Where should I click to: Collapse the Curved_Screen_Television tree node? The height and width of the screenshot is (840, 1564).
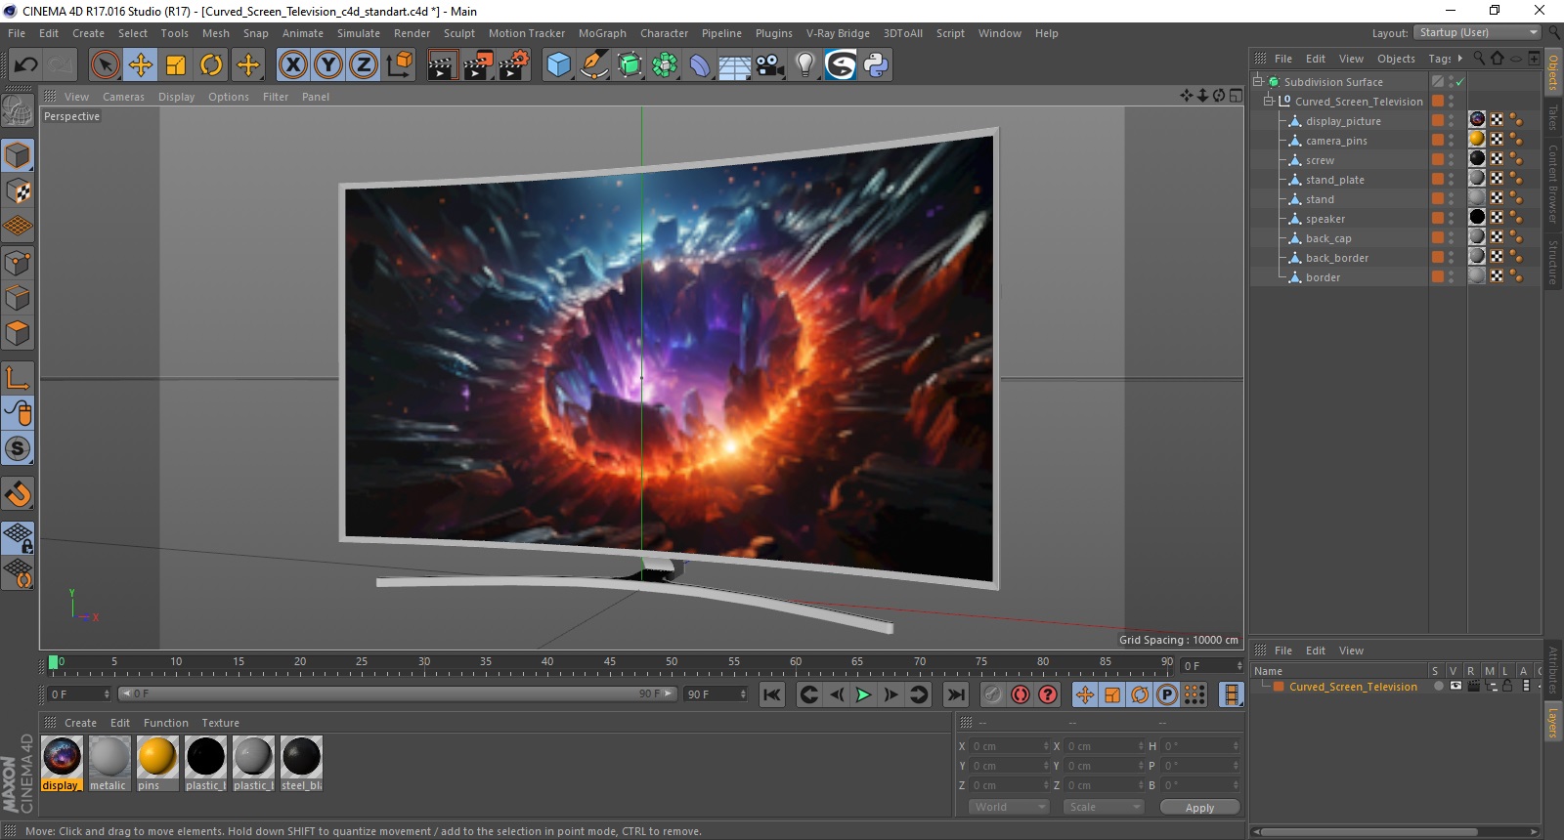click(x=1269, y=101)
